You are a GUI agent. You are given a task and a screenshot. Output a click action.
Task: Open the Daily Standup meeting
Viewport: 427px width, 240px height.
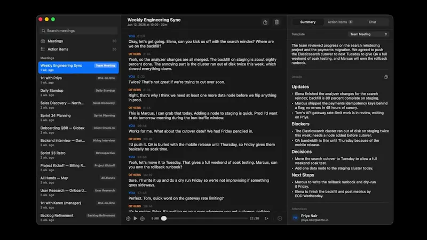click(78, 92)
